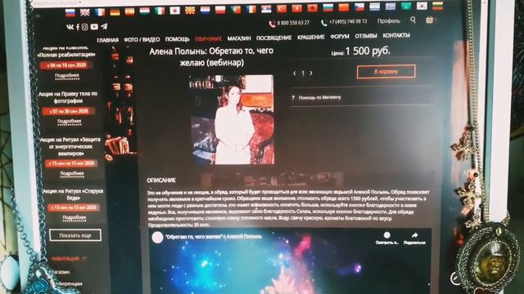The image size is (524, 294).
Task: Select the Portuguese flag
Action: click(236, 9)
